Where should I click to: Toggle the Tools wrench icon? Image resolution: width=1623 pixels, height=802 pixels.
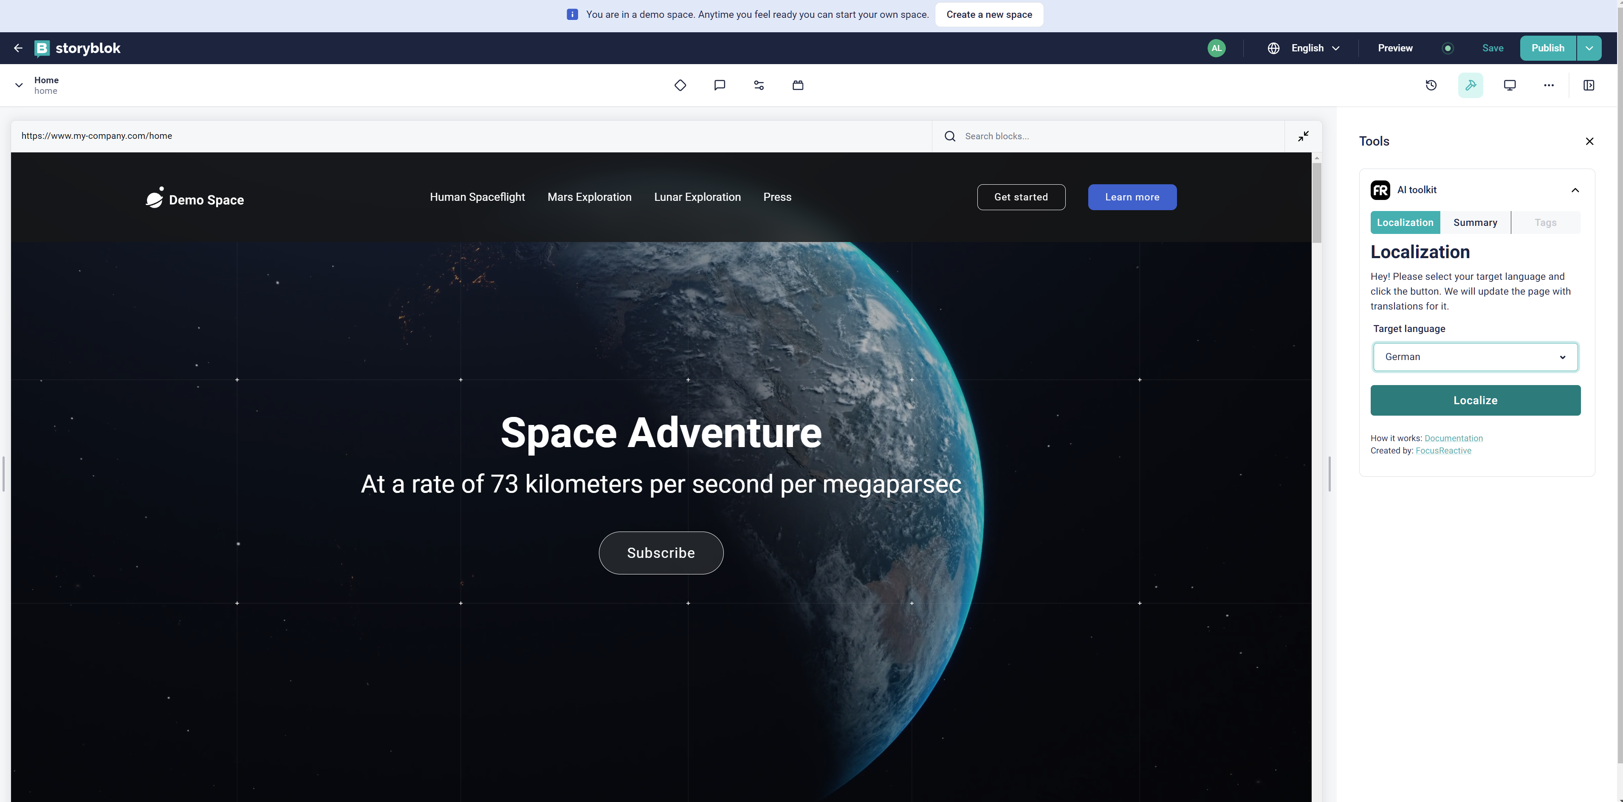click(1471, 85)
